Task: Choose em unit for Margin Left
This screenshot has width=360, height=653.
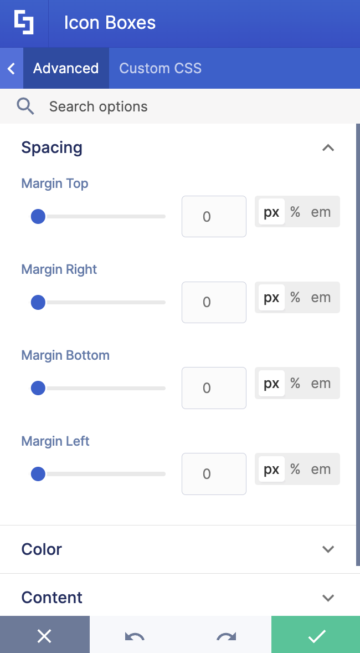Action: coord(321,470)
